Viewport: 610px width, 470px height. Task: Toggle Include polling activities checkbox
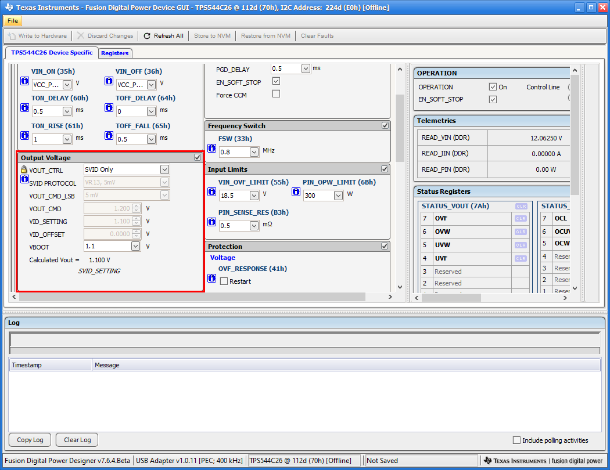pos(516,440)
